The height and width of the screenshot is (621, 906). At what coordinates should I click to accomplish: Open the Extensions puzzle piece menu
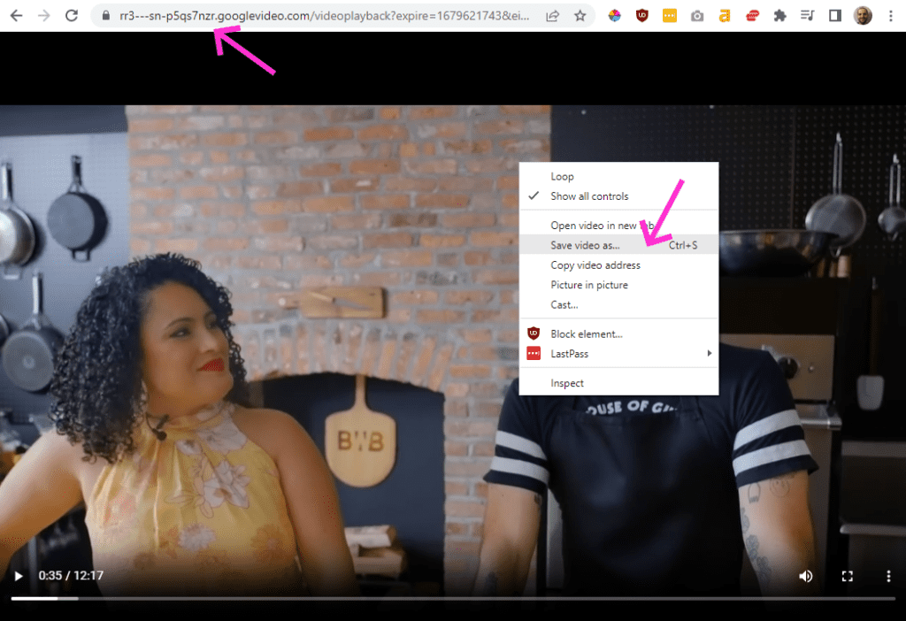(779, 16)
